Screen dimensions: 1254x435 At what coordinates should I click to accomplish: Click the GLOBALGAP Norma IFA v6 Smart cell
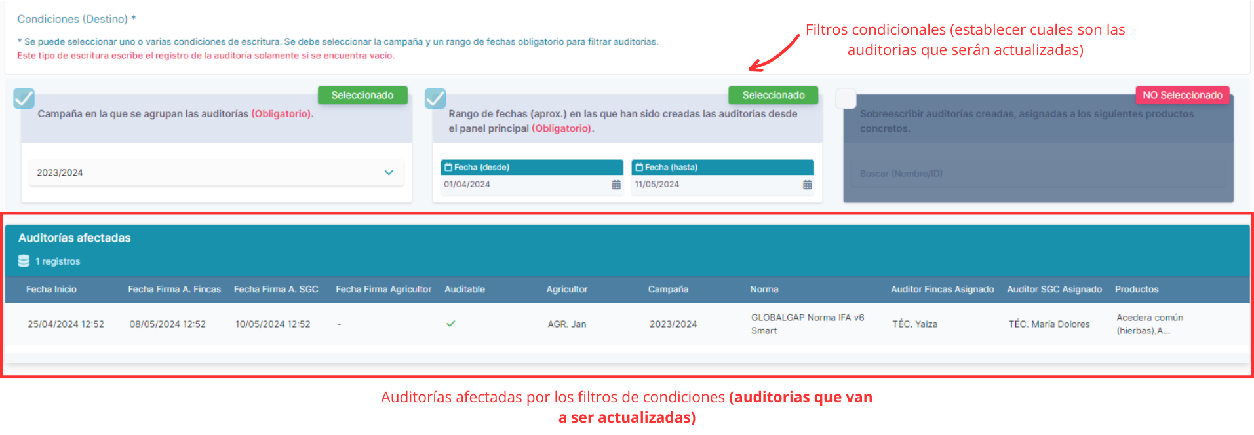(808, 324)
